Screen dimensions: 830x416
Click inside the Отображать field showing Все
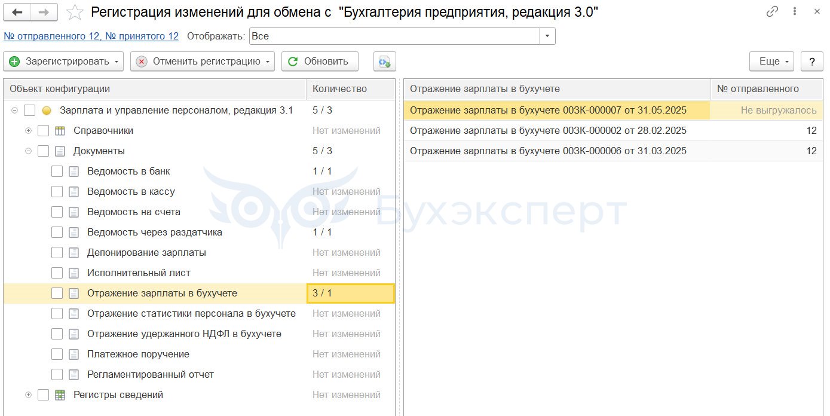click(394, 36)
